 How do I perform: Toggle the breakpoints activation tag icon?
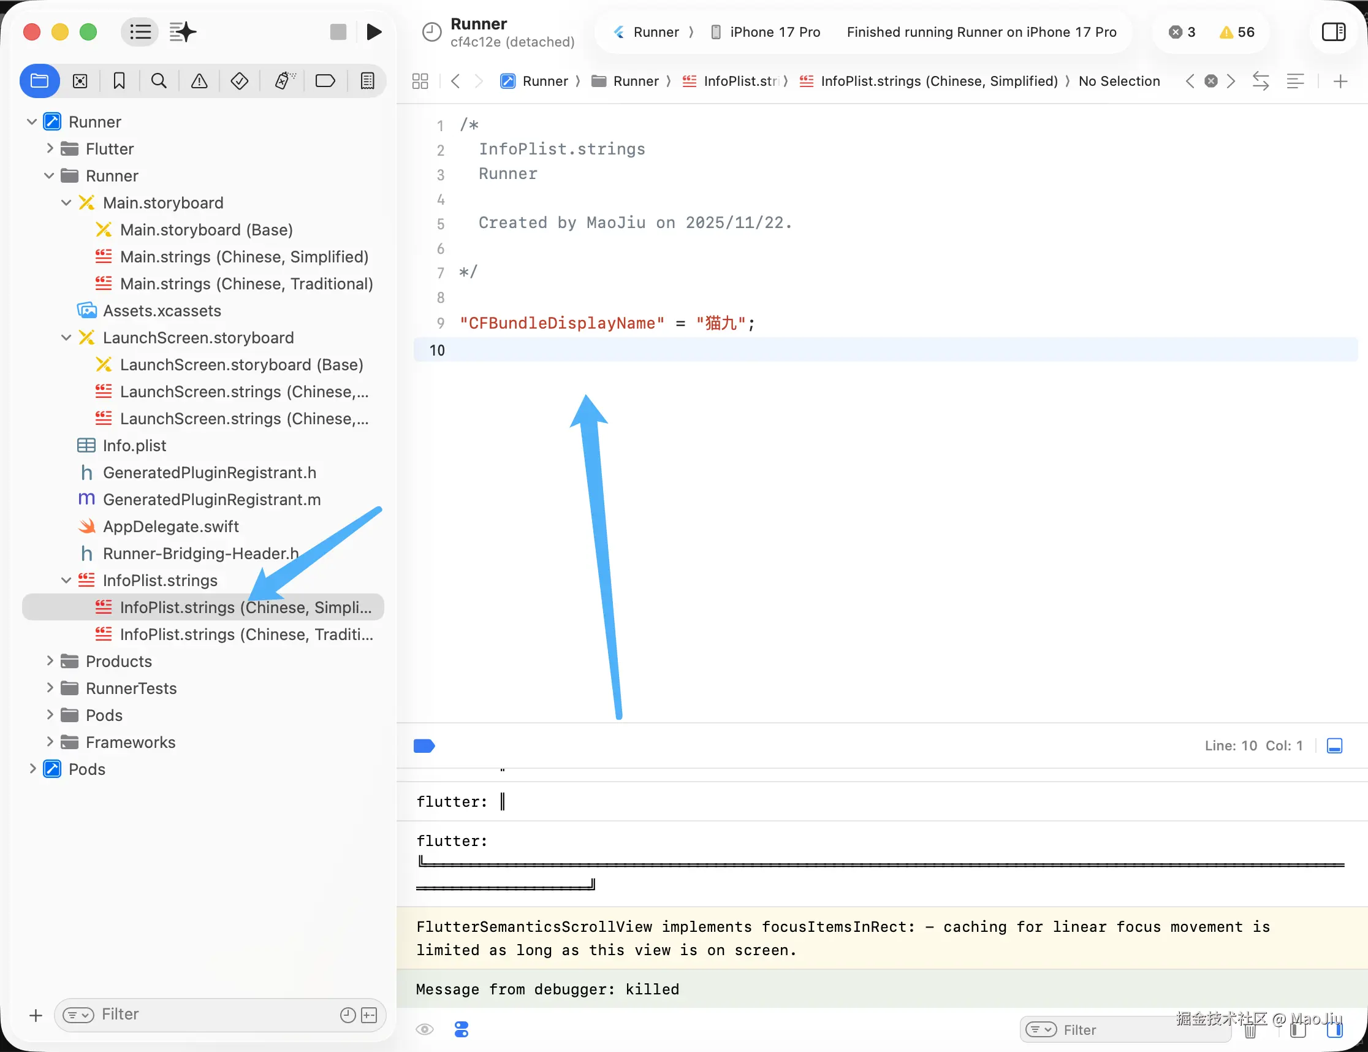[x=424, y=746]
